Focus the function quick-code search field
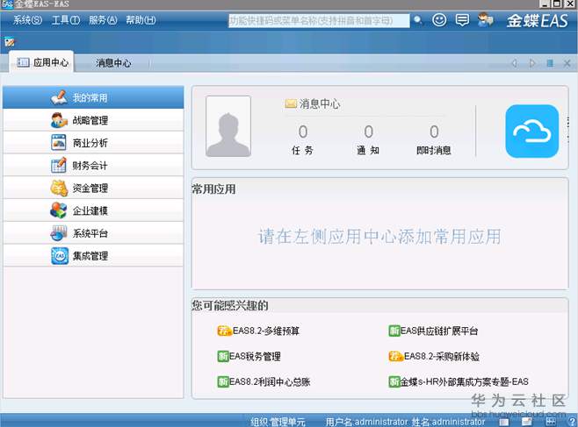The image size is (578, 427). click(319, 20)
